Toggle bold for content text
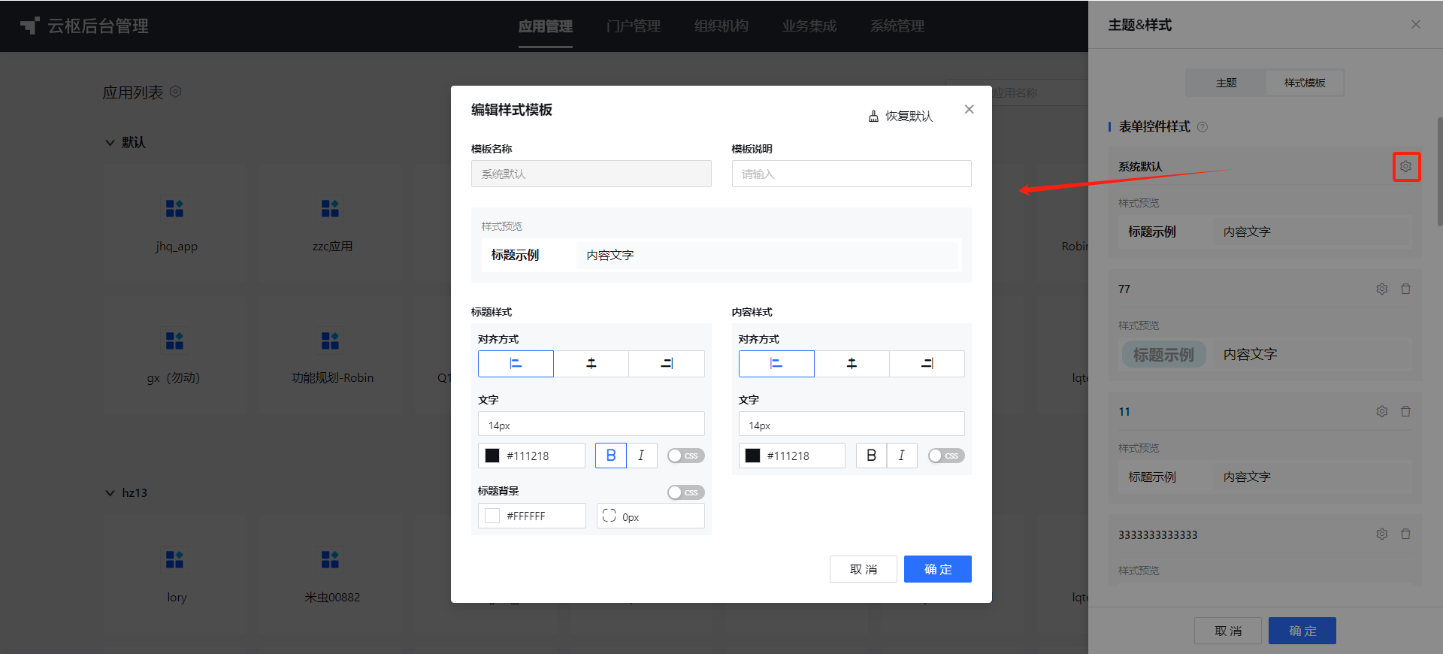Image resolution: width=1443 pixels, height=654 pixels. click(871, 456)
